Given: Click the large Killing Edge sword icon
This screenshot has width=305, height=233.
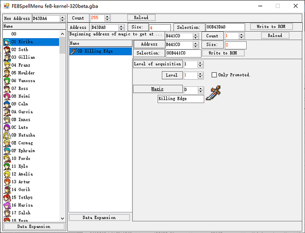Looking at the screenshot, I should (213, 93).
